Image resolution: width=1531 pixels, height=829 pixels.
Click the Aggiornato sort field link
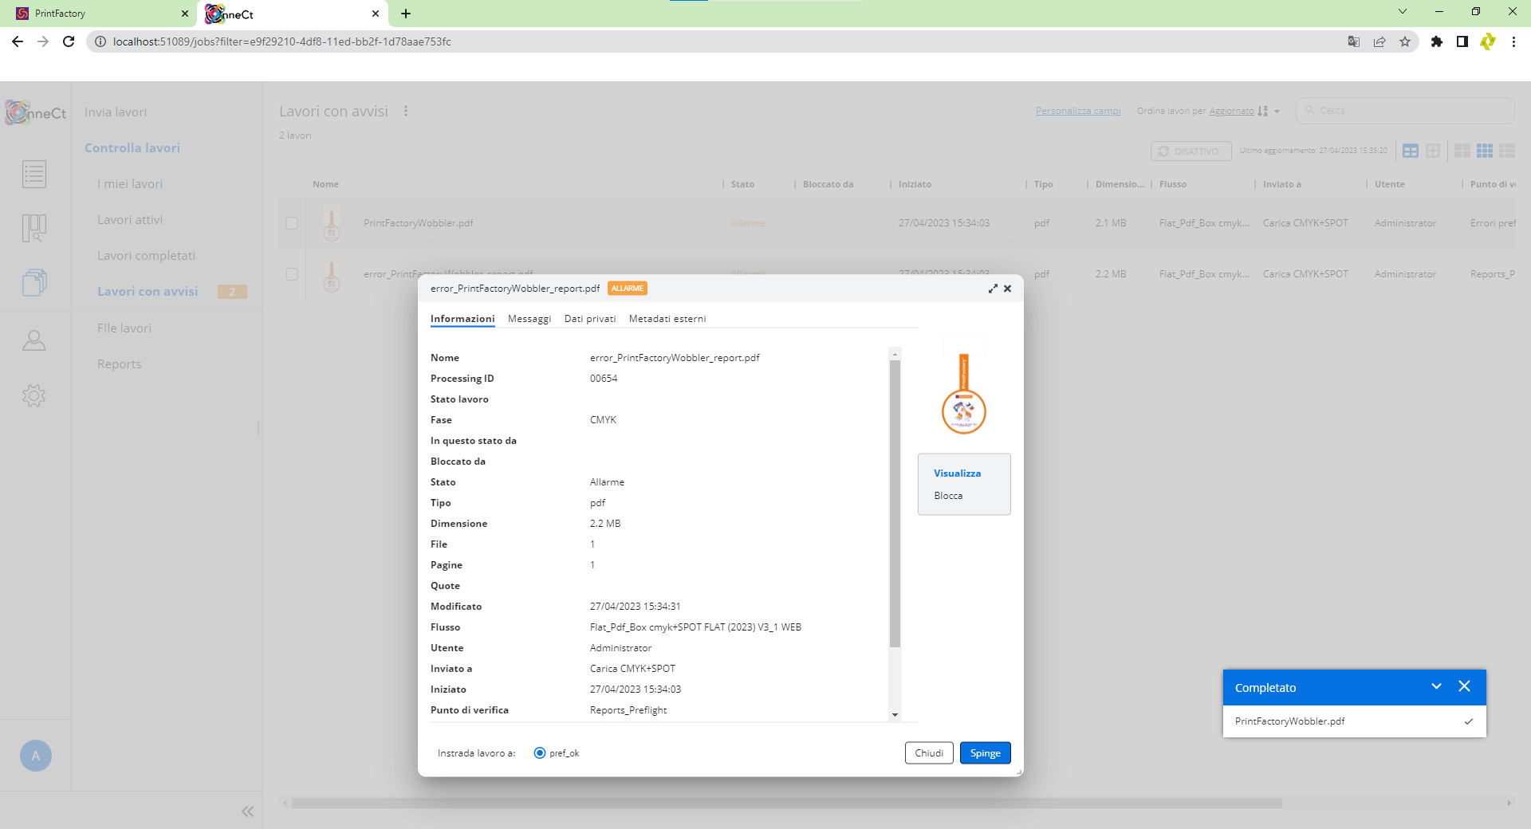point(1231,111)
